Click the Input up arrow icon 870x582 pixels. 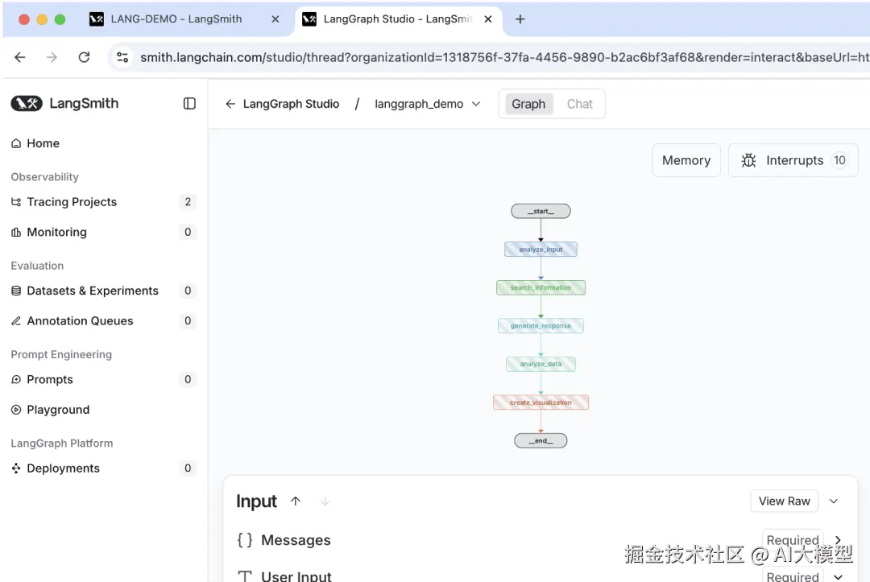coord(295,501)
